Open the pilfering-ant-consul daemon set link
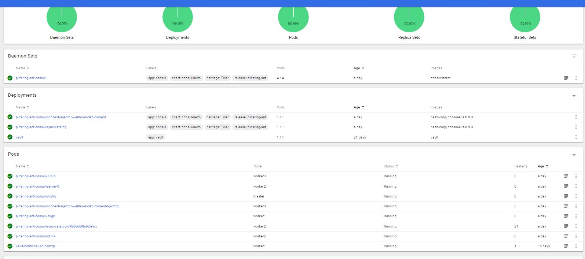This screenshot has width=585, height=259. pos(31,78)
